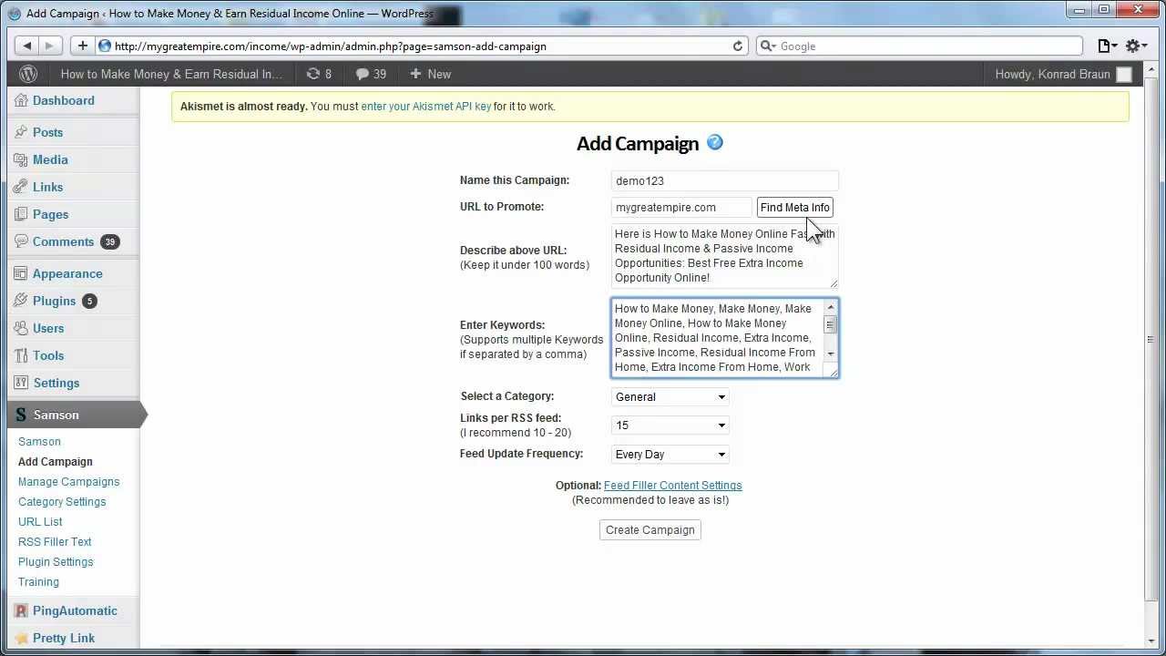Open the Pretty Link sidebar menu
This screenshot has height=656, width=1166.
click(x=64, y=638)
